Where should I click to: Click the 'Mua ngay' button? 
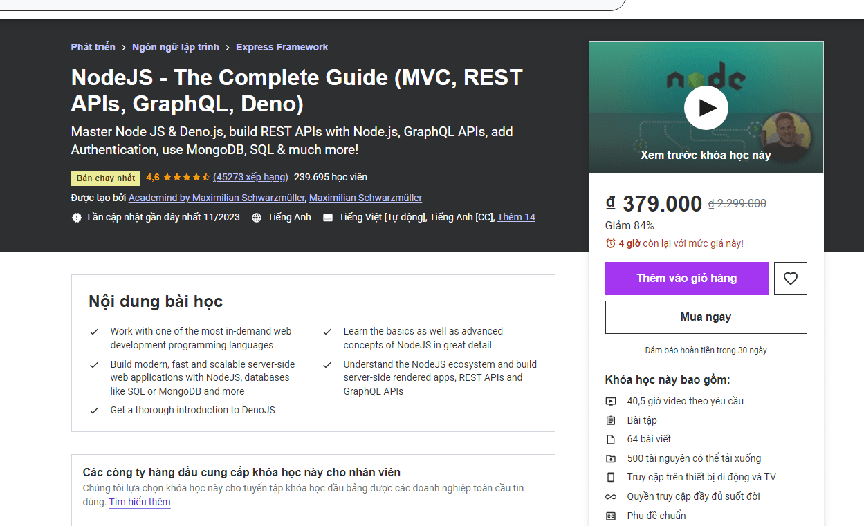tap(706, 317)
